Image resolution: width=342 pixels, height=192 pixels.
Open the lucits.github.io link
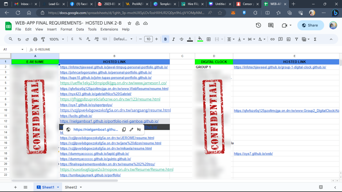[76, 116]
